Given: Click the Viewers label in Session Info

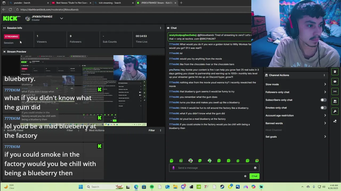Looking at the screenshot, I should 42,42.
